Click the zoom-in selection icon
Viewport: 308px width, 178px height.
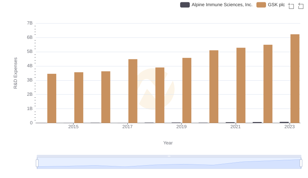pyautogui.click(x=291, y=6)
